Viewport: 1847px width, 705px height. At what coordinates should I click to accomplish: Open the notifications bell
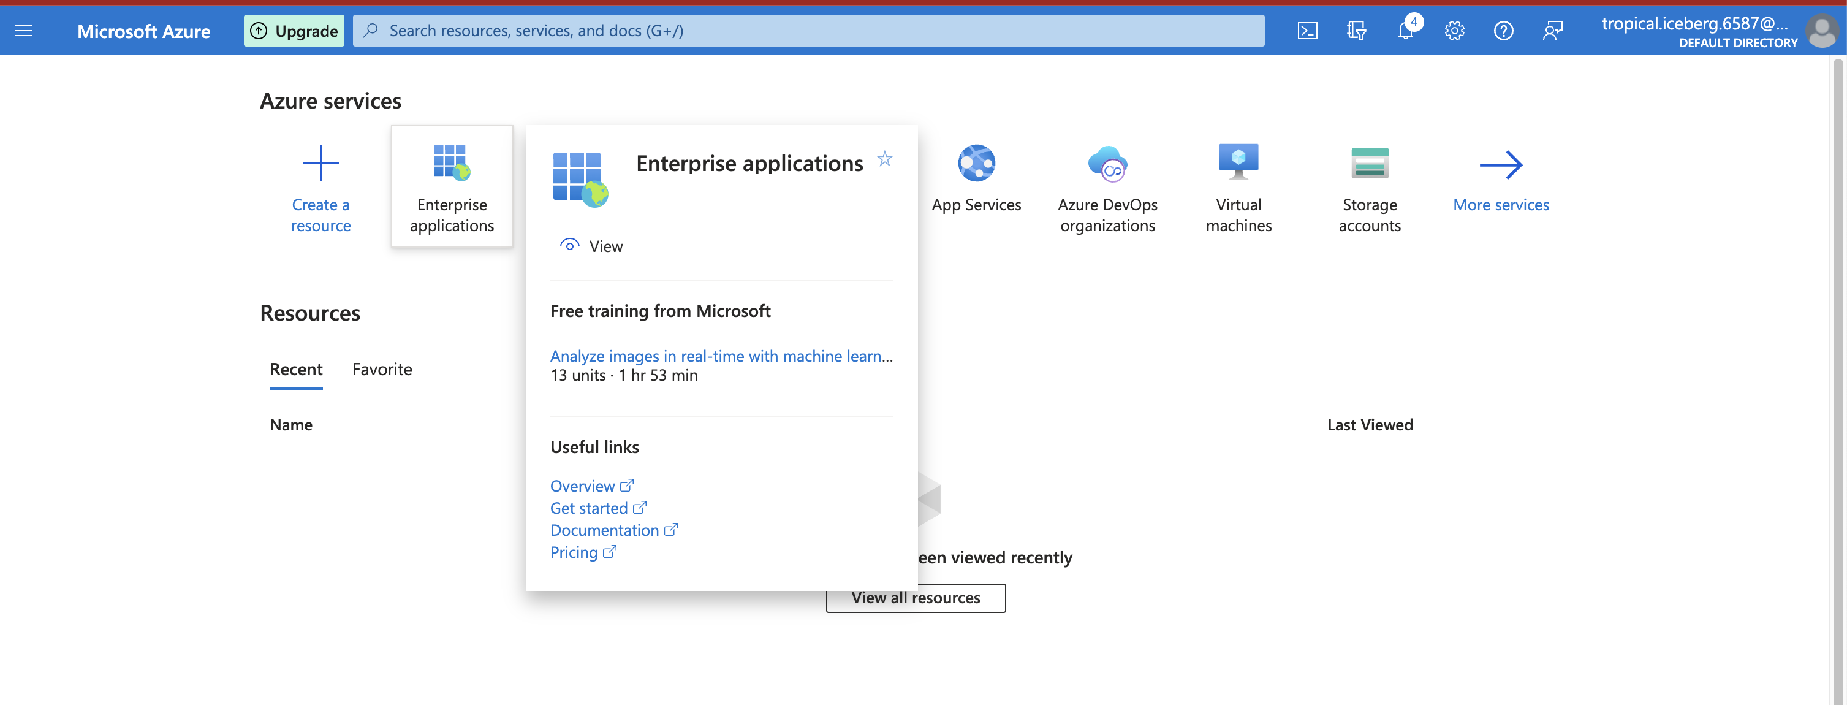[1405, 31]
